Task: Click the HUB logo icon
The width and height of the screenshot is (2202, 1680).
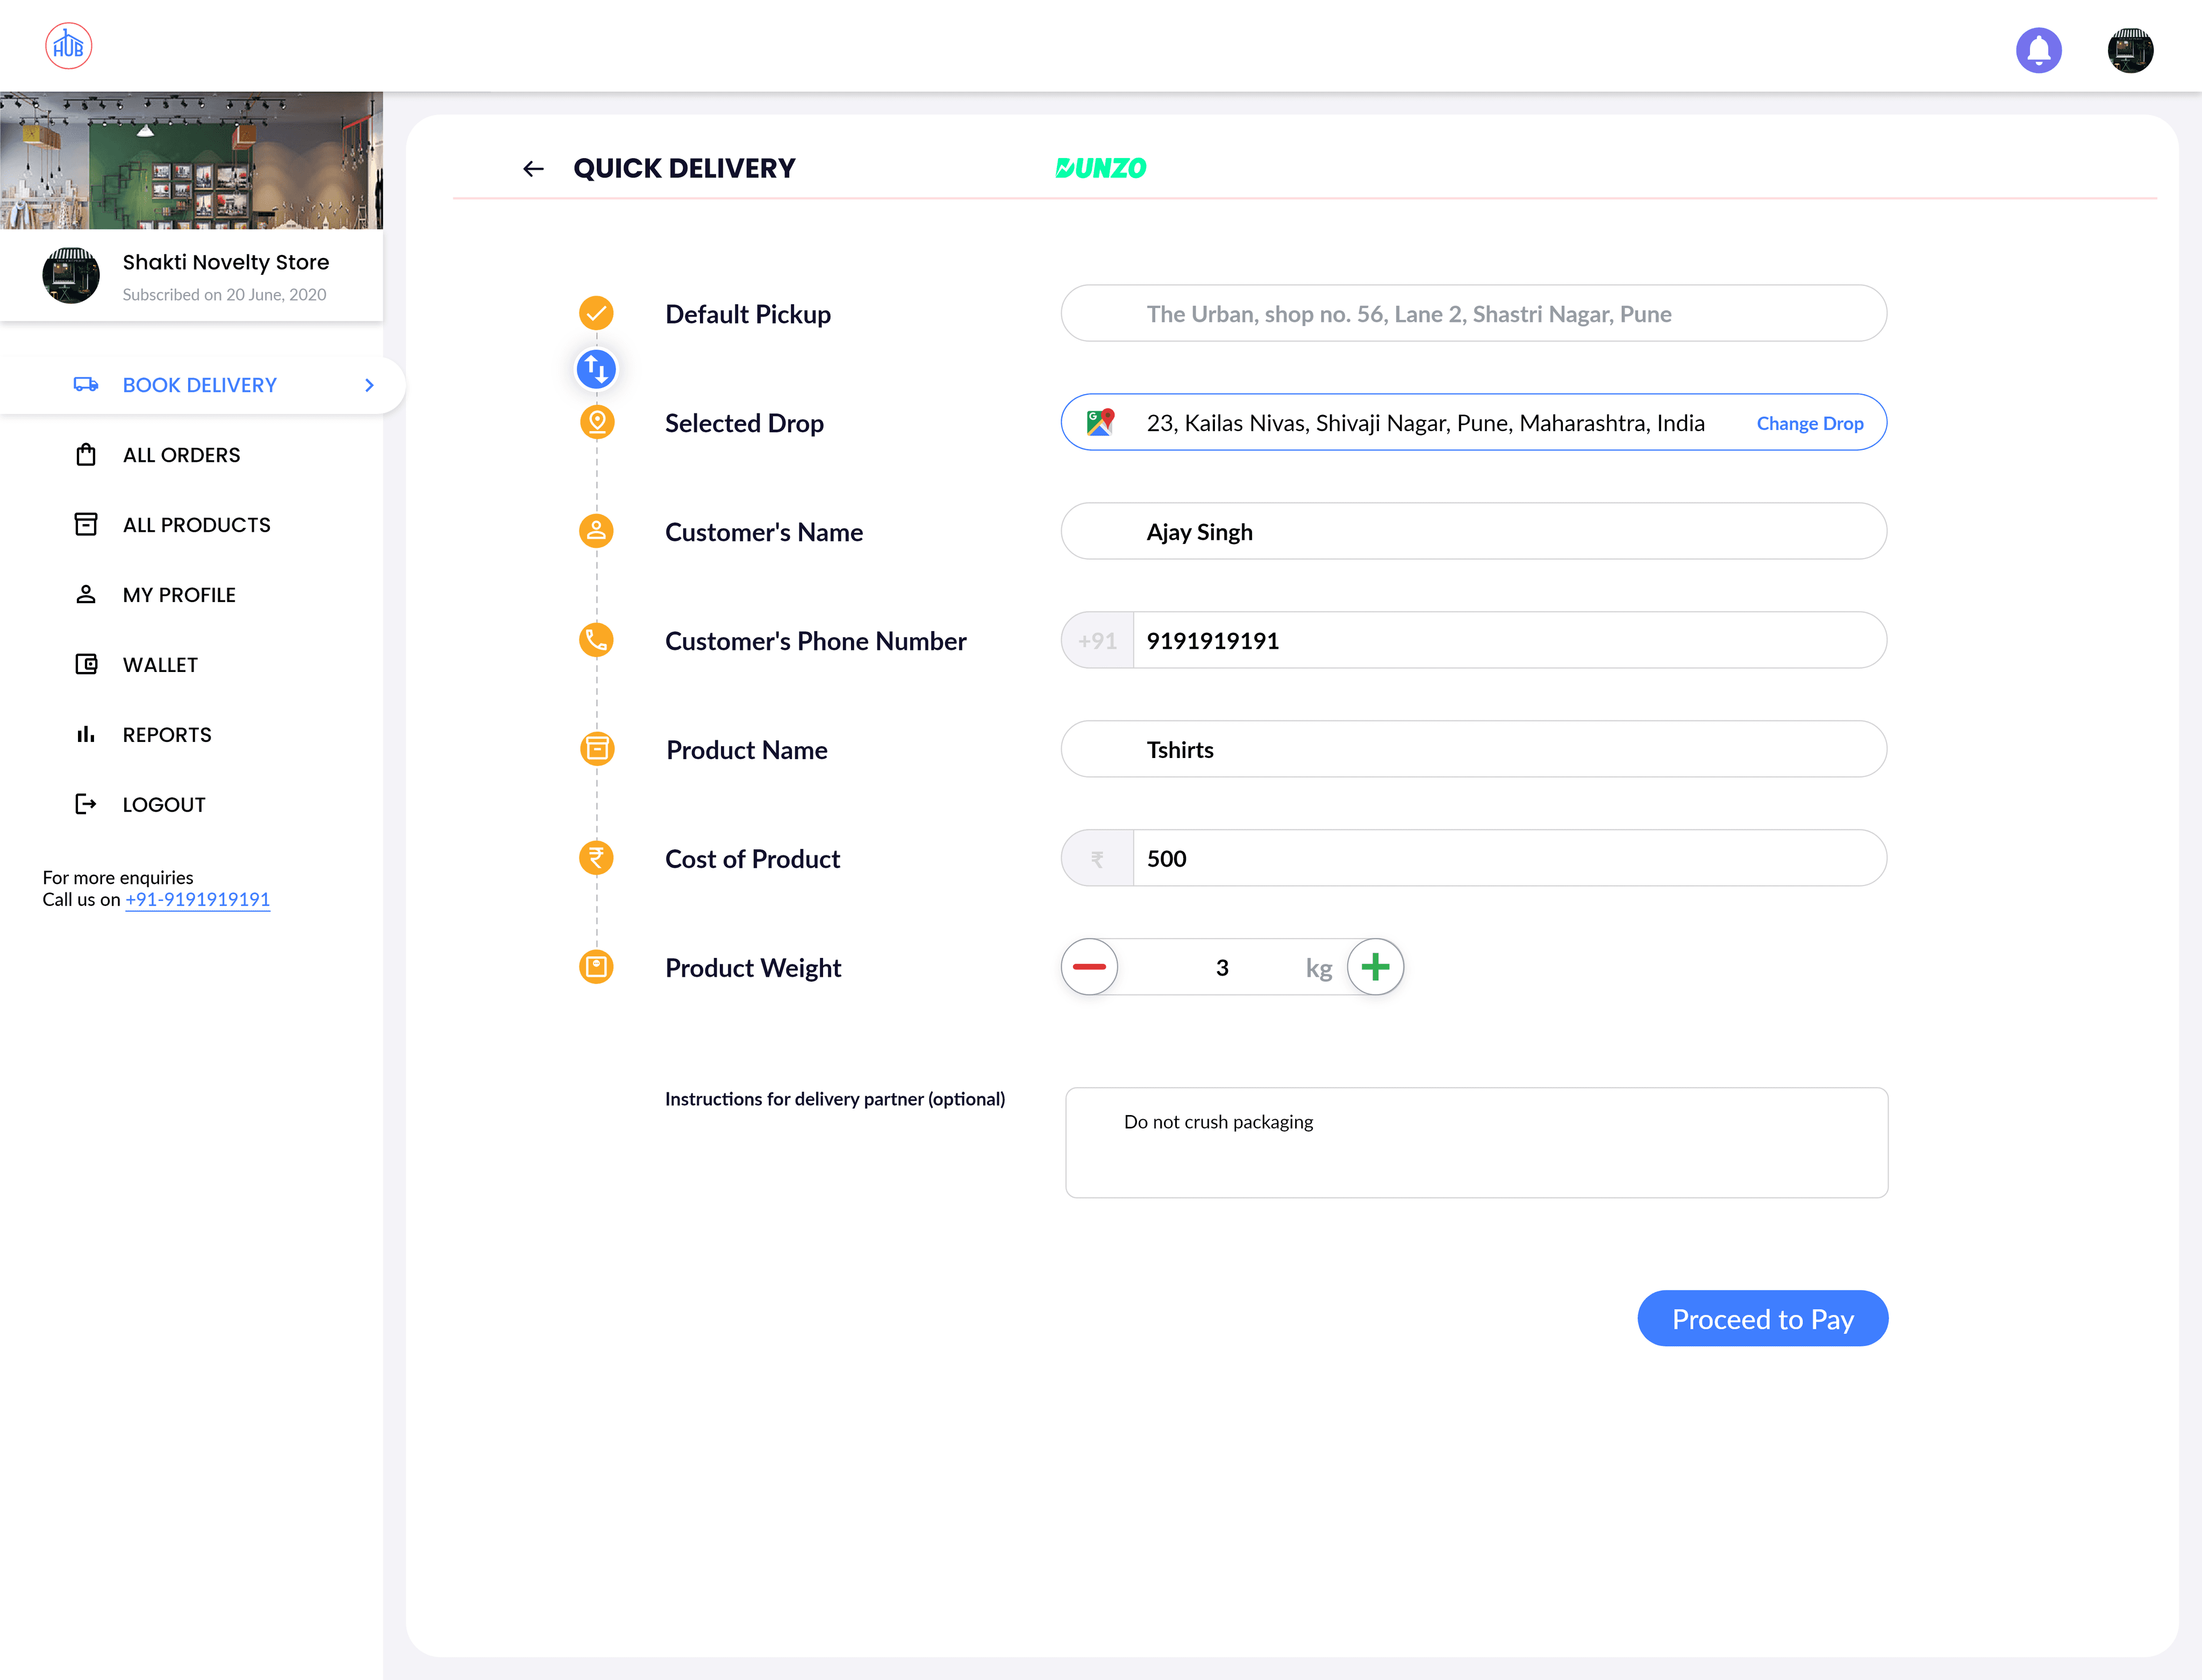Action: pos(69,46)
